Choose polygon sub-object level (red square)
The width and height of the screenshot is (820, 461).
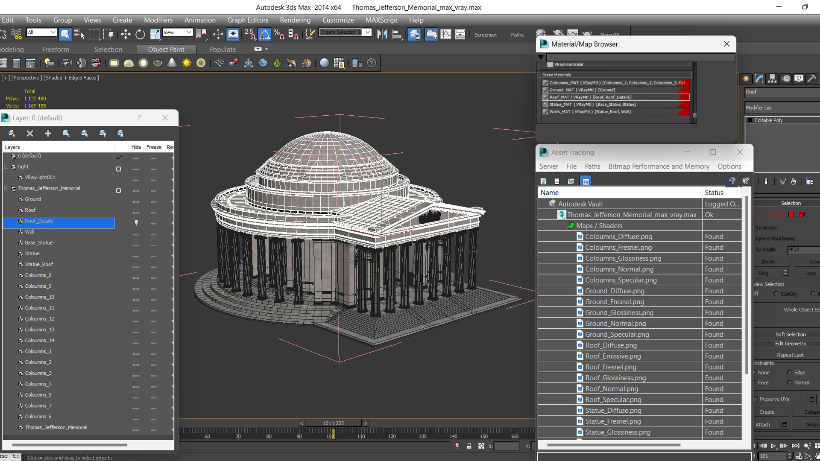click(791, 215)
